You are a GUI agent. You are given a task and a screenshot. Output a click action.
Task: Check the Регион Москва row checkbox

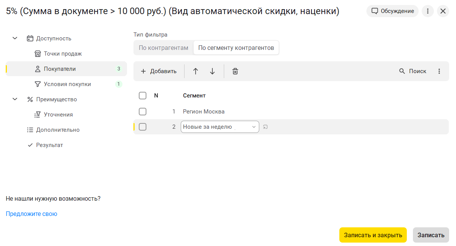143,112
